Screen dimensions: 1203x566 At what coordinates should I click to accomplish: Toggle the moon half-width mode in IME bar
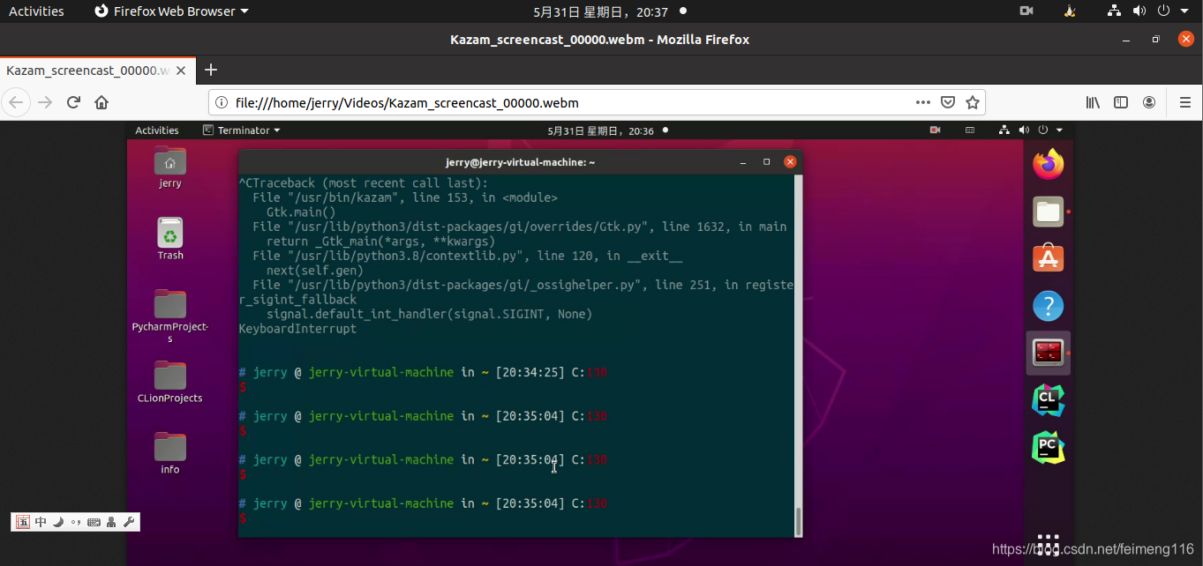(58, 522)
